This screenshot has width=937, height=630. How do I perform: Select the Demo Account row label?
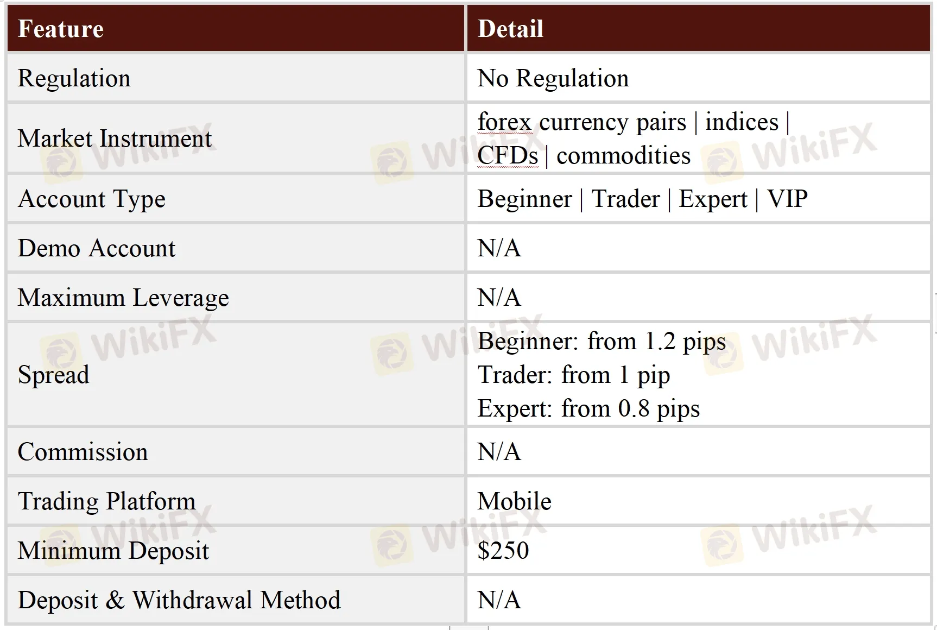pyautogui.click(x=97, y=248)
